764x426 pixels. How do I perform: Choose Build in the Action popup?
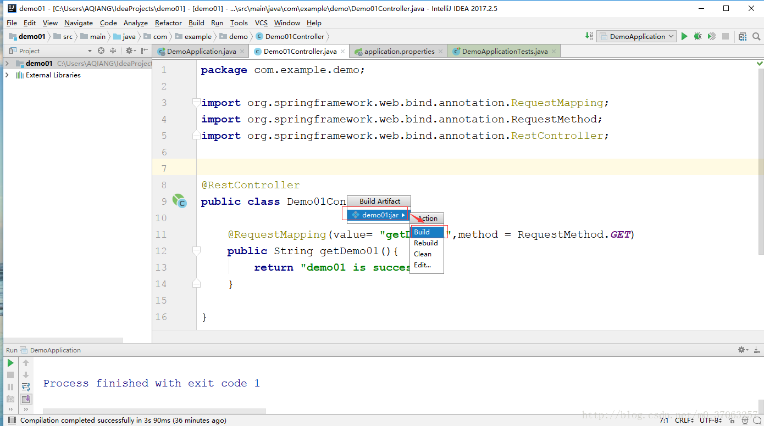(x=422, y=232)
